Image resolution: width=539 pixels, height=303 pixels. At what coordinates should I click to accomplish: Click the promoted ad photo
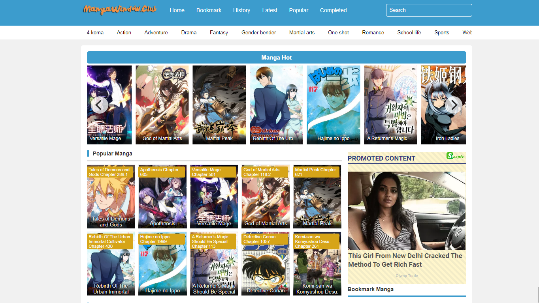pyautogui.click(x=407, y=210)
